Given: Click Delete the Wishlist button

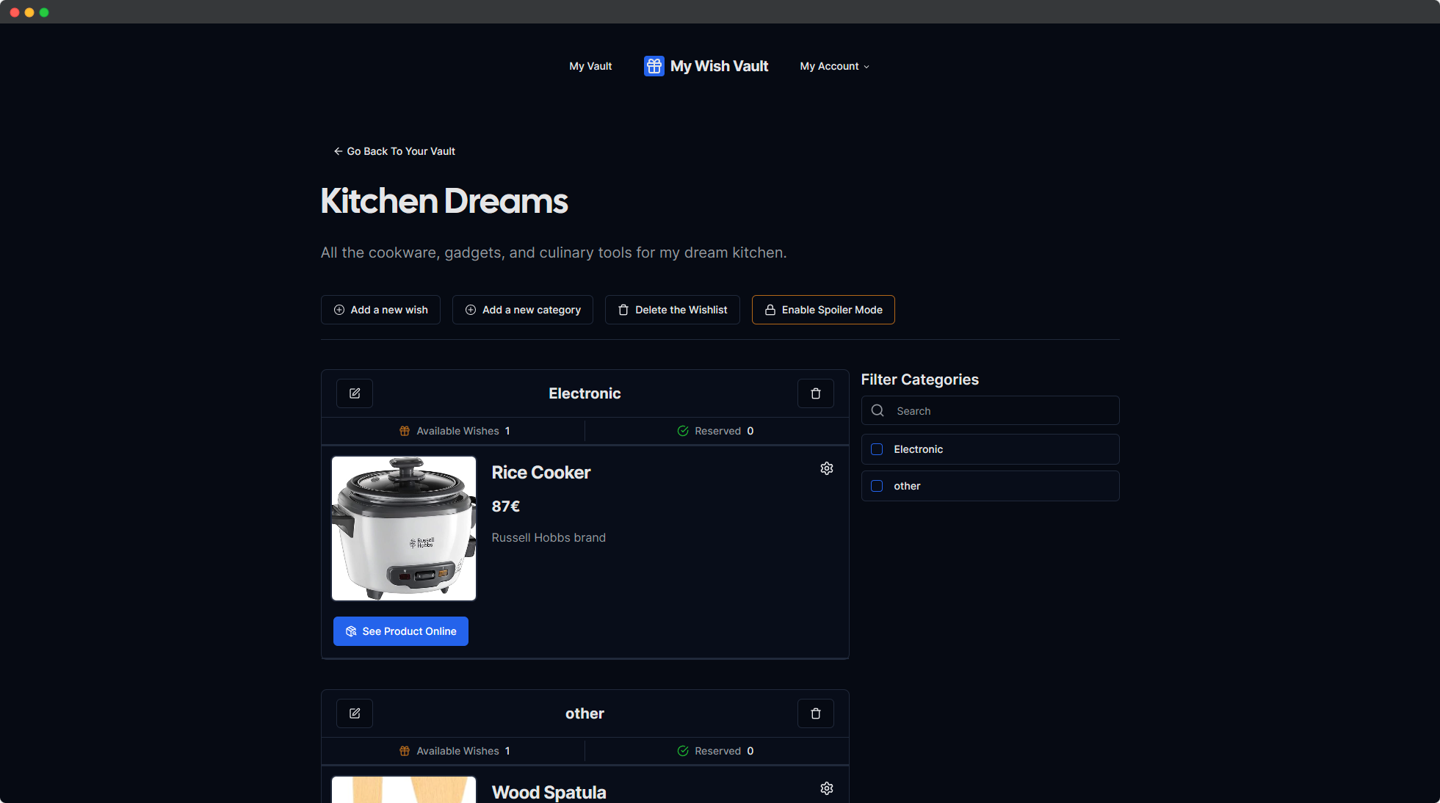Looking at the screenshot, I should point(673,310).
